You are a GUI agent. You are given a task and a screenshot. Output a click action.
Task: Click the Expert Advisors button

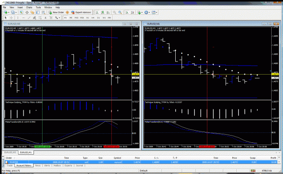tap(81, 13)
